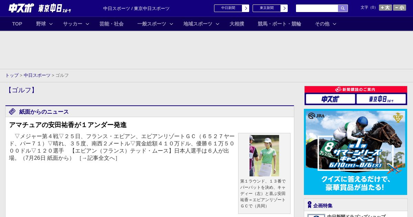
Task: Click the ドラゴンズショップ thumbnail image
Action: (316, 216)
